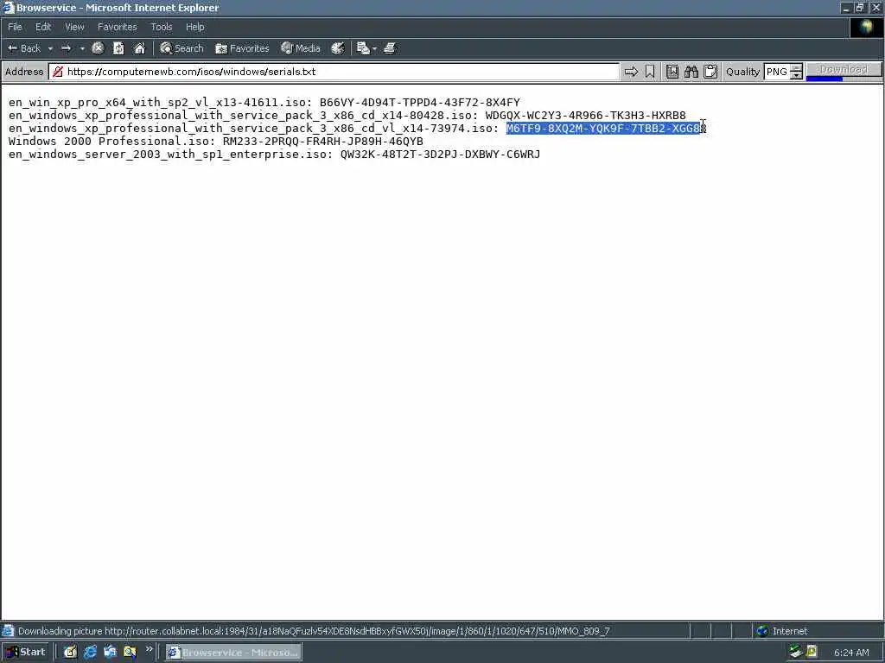The image size is (885, 663).
Task: Click the key QW32K-48T2T-3D2PJ-DXBWY-C6WRJ
Action: [440, 155]
